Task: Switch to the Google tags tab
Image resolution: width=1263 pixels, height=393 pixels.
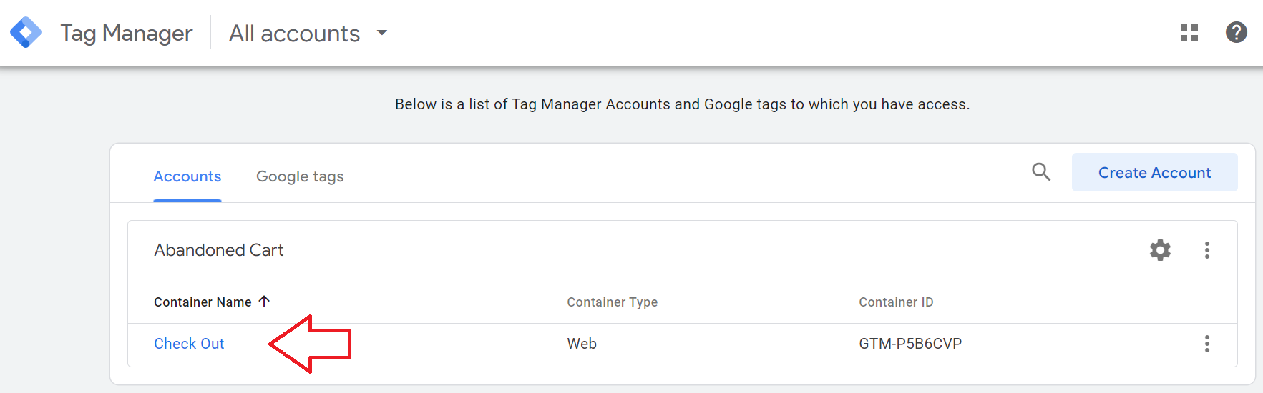Action: [x=300, y=176]
